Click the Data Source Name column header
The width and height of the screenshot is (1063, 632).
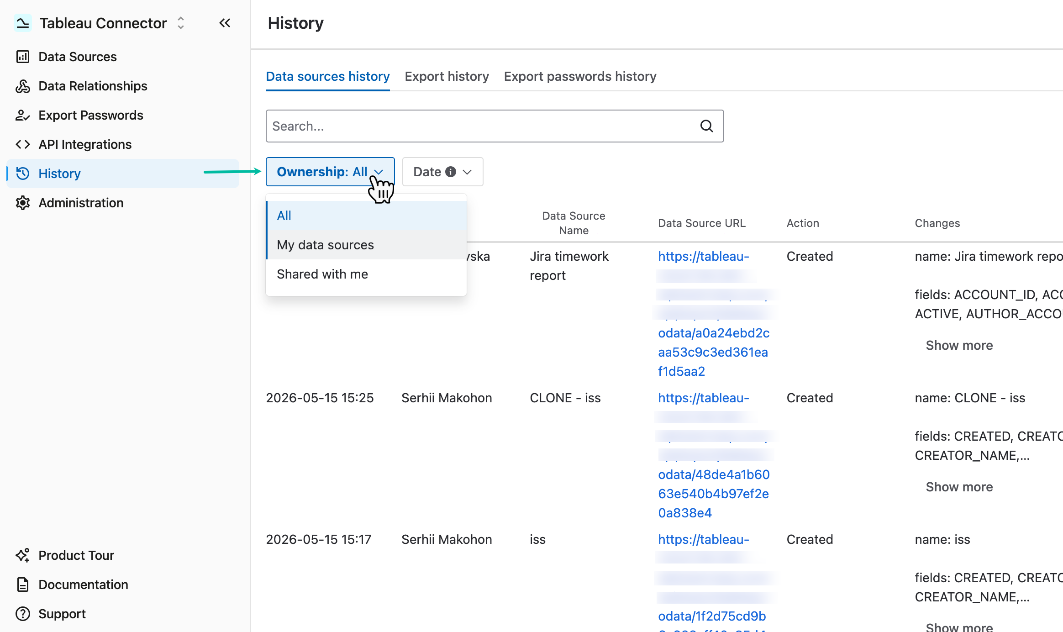pos(574,223)
